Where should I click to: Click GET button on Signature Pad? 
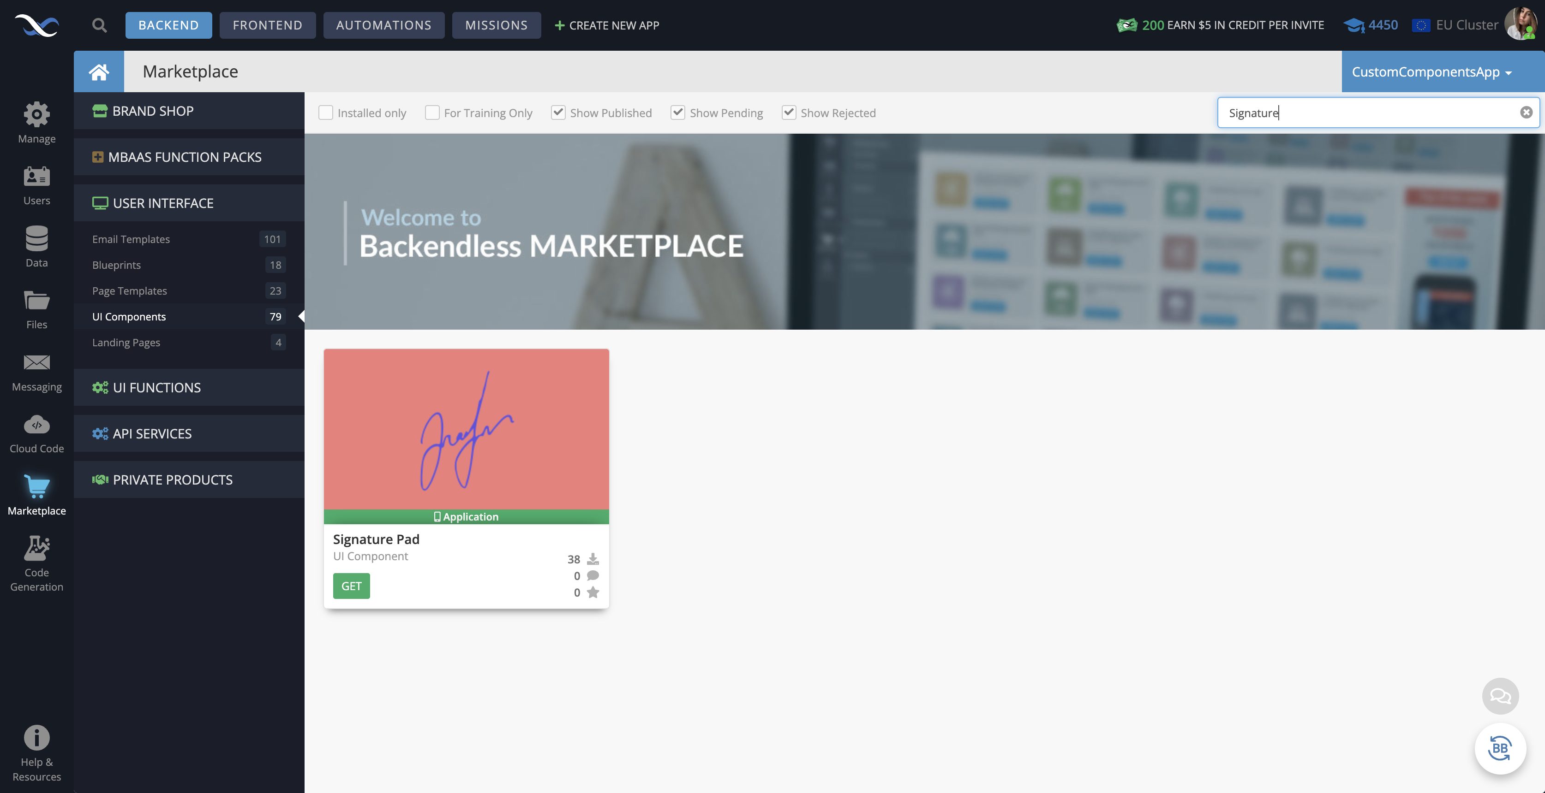[x=351, y=586]
